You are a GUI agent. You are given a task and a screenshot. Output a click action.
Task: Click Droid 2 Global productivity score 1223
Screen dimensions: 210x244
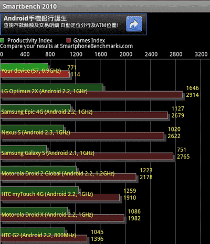tap(146, 170)
